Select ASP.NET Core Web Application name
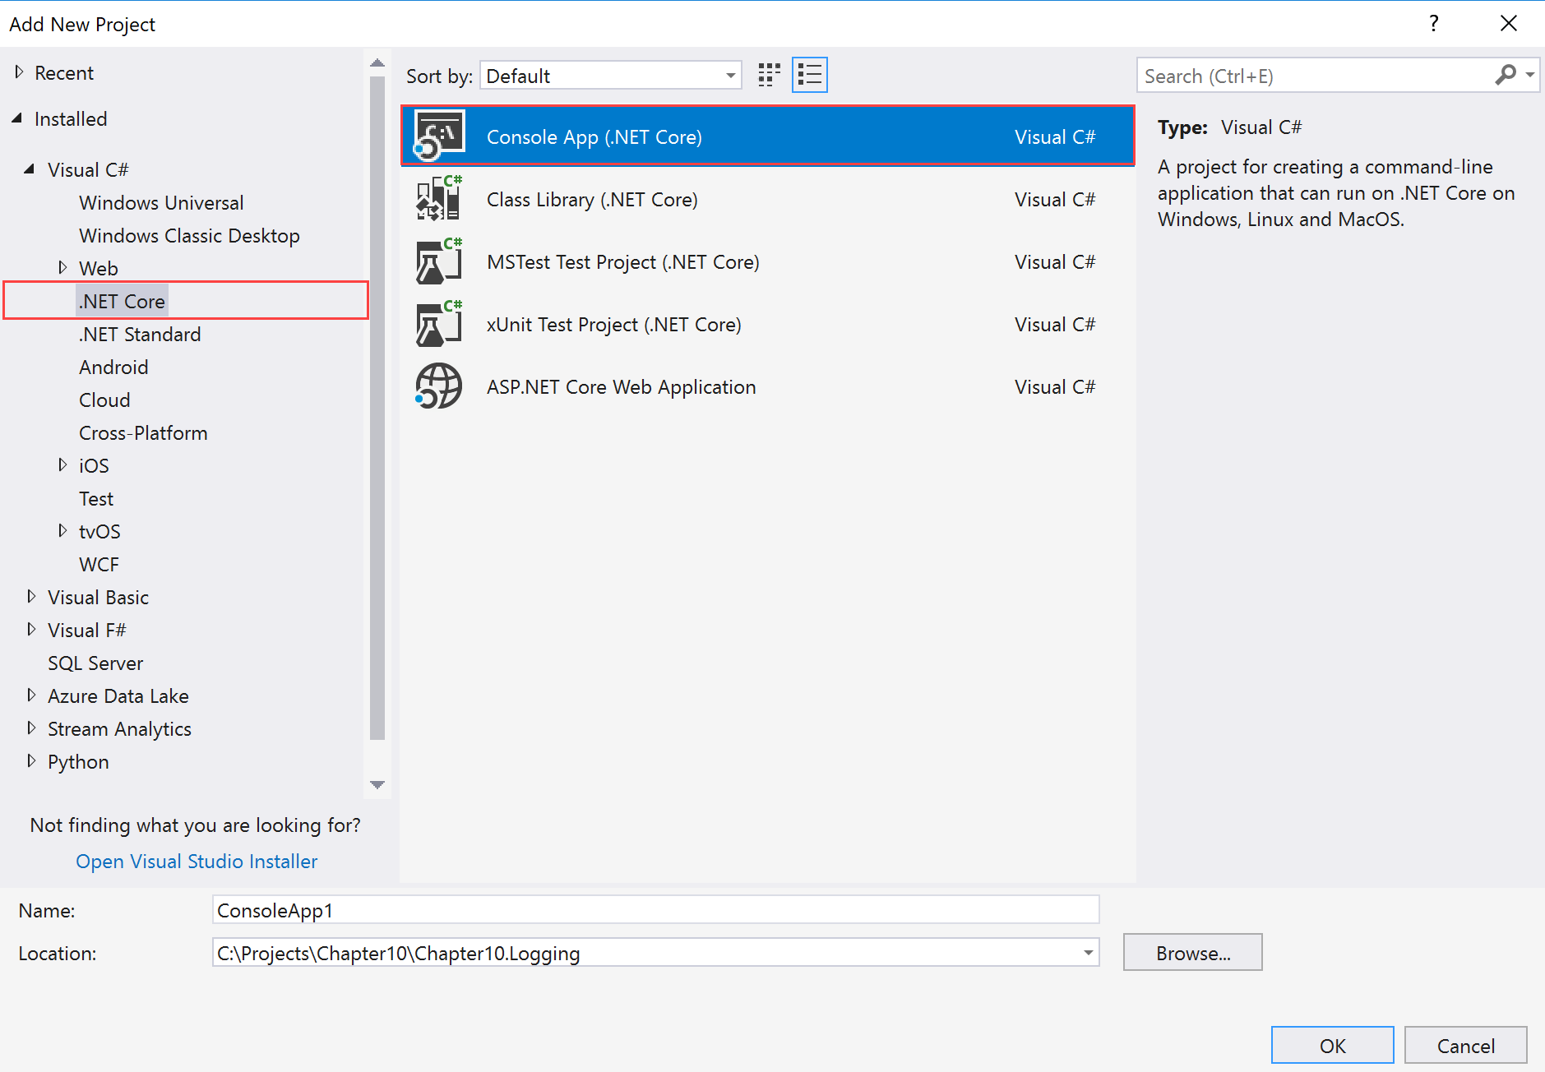This screenshot has height=1072, width=1545. (x=621, y=386)
